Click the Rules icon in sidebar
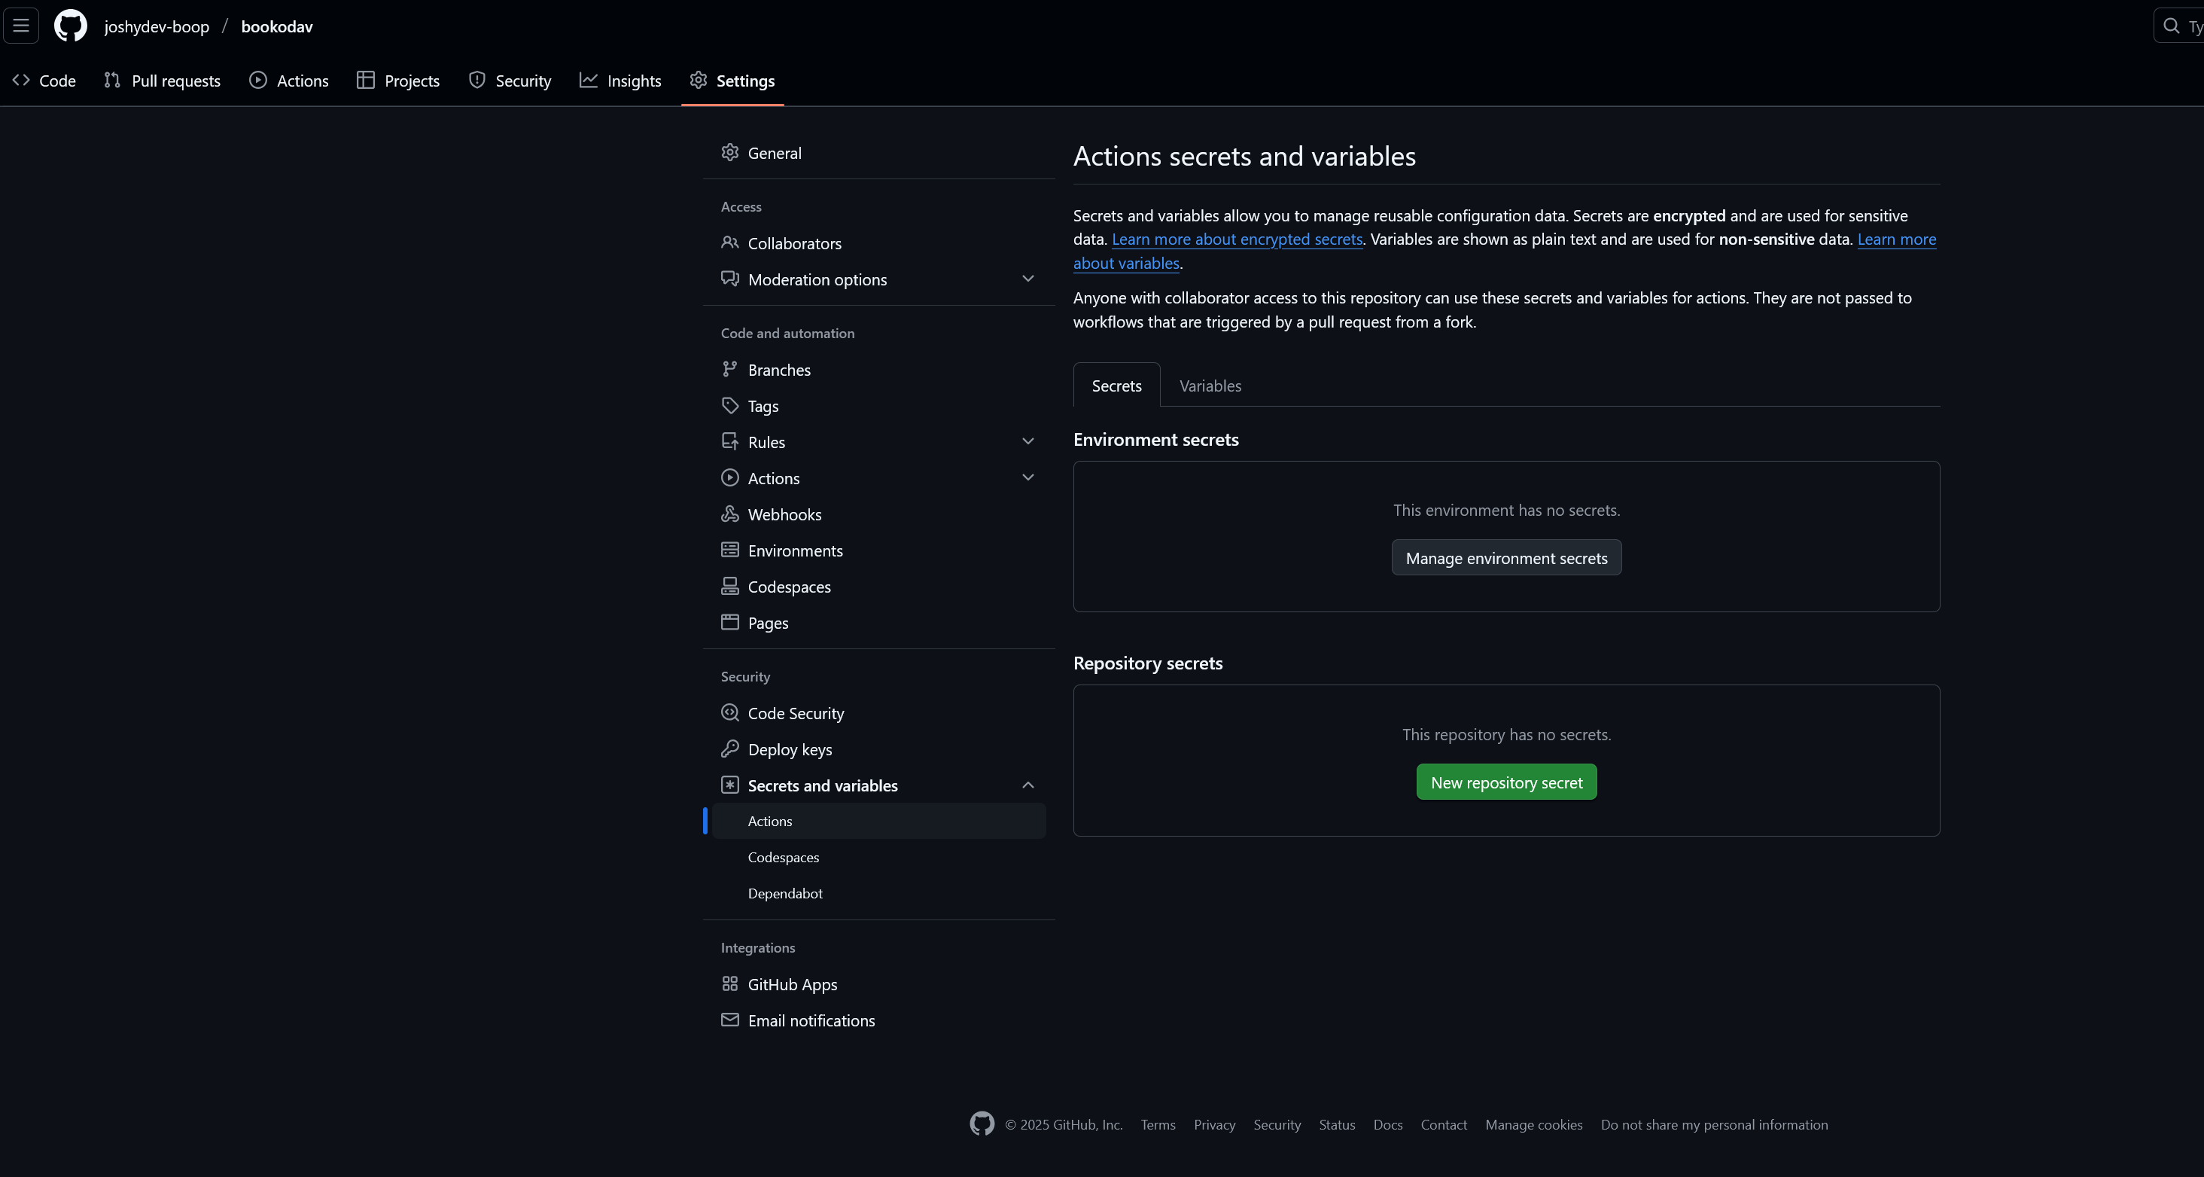This screenshot has height=1177, width=2204. click(x=729, y=441)
